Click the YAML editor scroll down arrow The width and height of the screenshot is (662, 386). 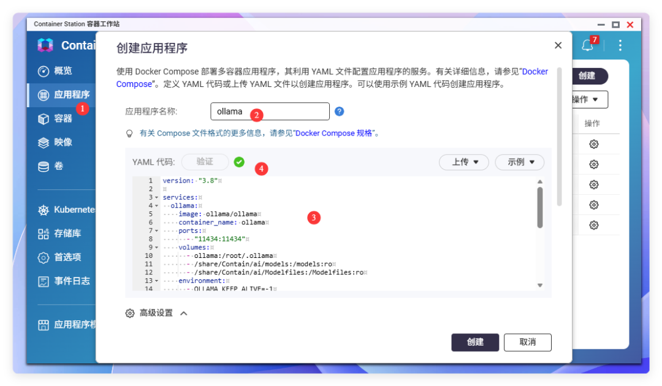540,286
